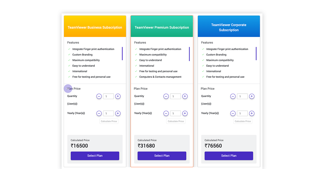Click the Business plan Quantity input field
Screen dimensions: 324x169
(x=109, y=96)
